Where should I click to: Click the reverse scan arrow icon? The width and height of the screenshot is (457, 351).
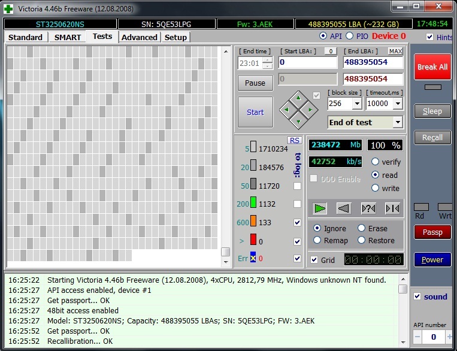click(x=343, y=208)
